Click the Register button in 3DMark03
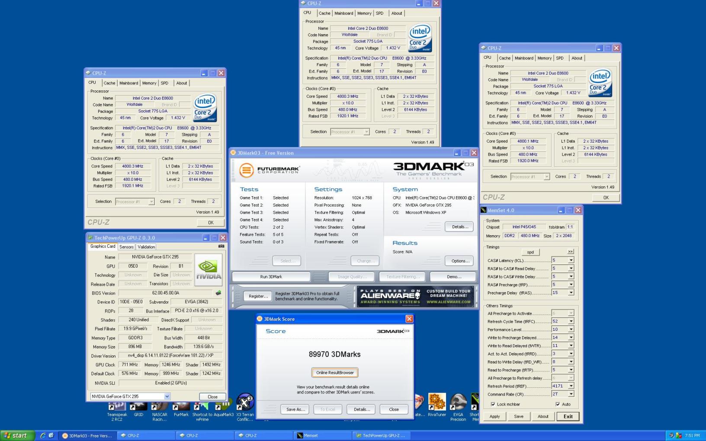This screenshot has width=706, height=441. [258, 296]
